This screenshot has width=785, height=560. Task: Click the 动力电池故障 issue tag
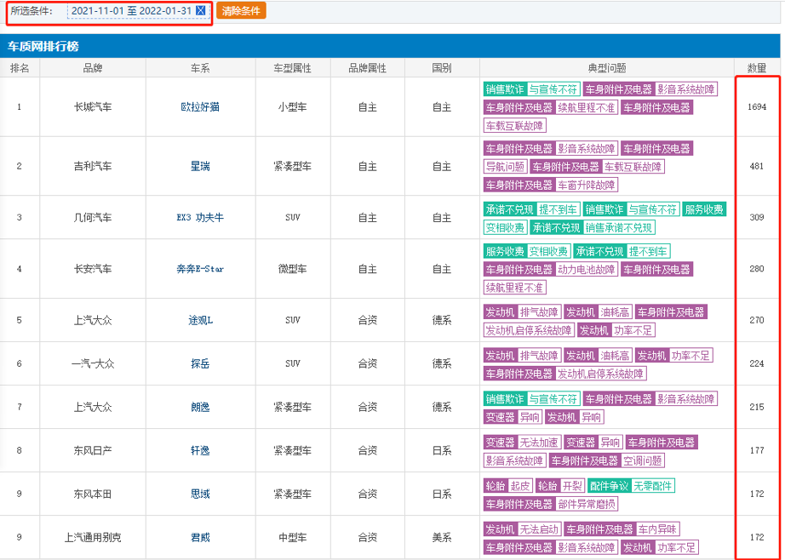click(586, 270)
